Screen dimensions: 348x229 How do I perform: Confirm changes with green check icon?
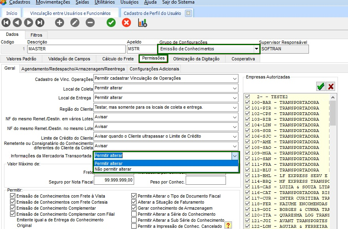tap(111, 23)
